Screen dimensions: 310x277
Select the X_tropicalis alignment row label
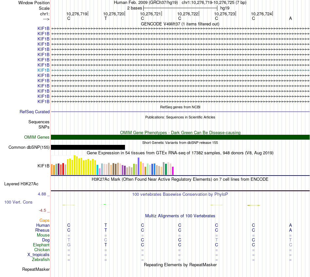tap(39, 255)
